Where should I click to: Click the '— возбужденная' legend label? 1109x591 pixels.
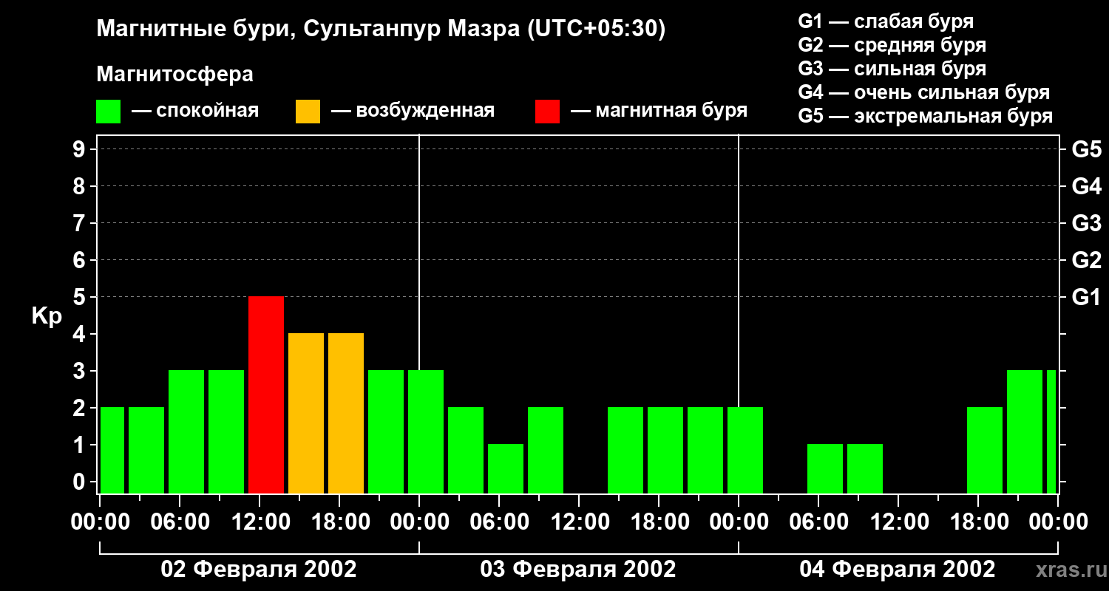413,111
